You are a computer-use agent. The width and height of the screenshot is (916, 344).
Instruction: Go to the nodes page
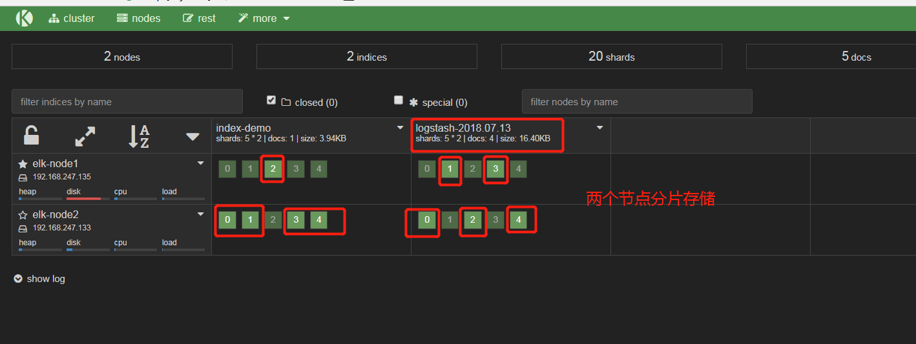coord(138,18)
